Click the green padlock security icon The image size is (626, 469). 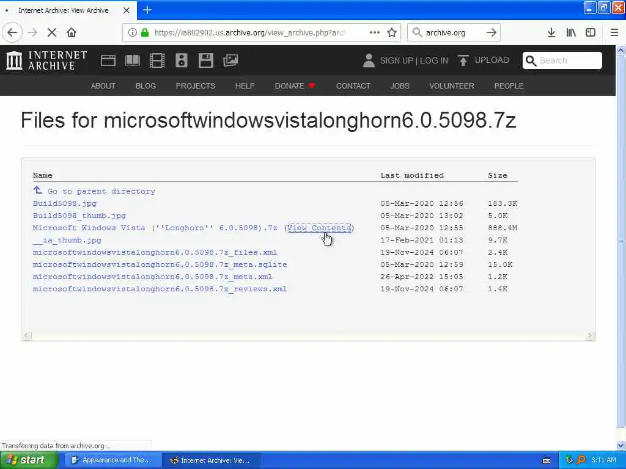click(145, 33)
